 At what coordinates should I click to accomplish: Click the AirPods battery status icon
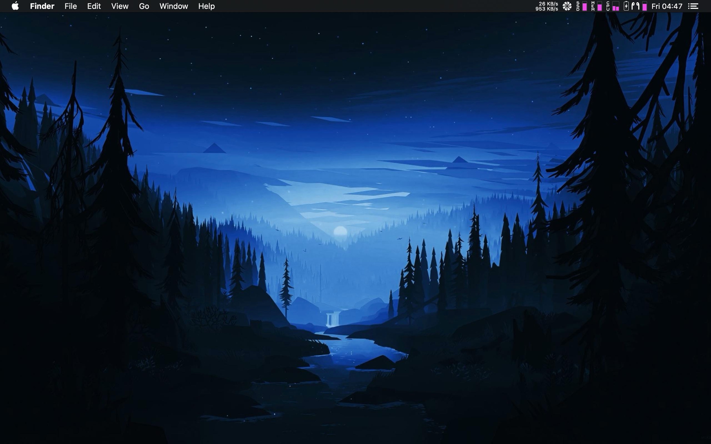pyautogui.click(x=635, y=6)
